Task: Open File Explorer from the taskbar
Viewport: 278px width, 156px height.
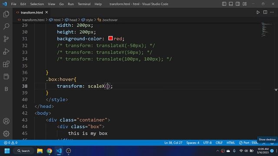Action: point(40,151)
